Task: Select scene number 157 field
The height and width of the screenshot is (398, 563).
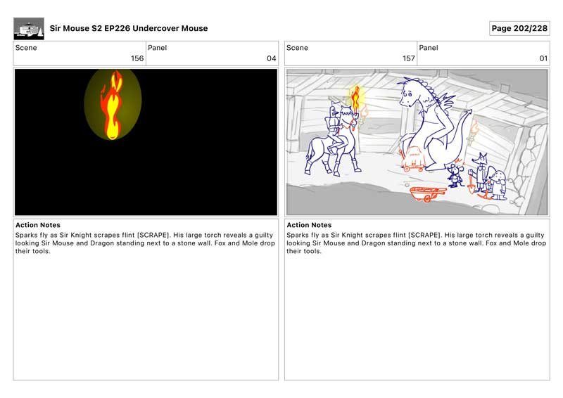Action: [x=350, y=53]
